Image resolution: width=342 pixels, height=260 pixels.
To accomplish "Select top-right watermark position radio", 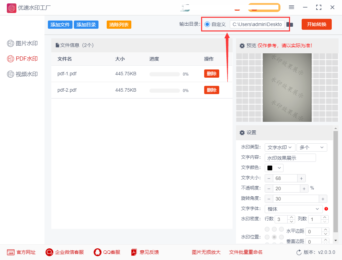I will click(281, 229).
